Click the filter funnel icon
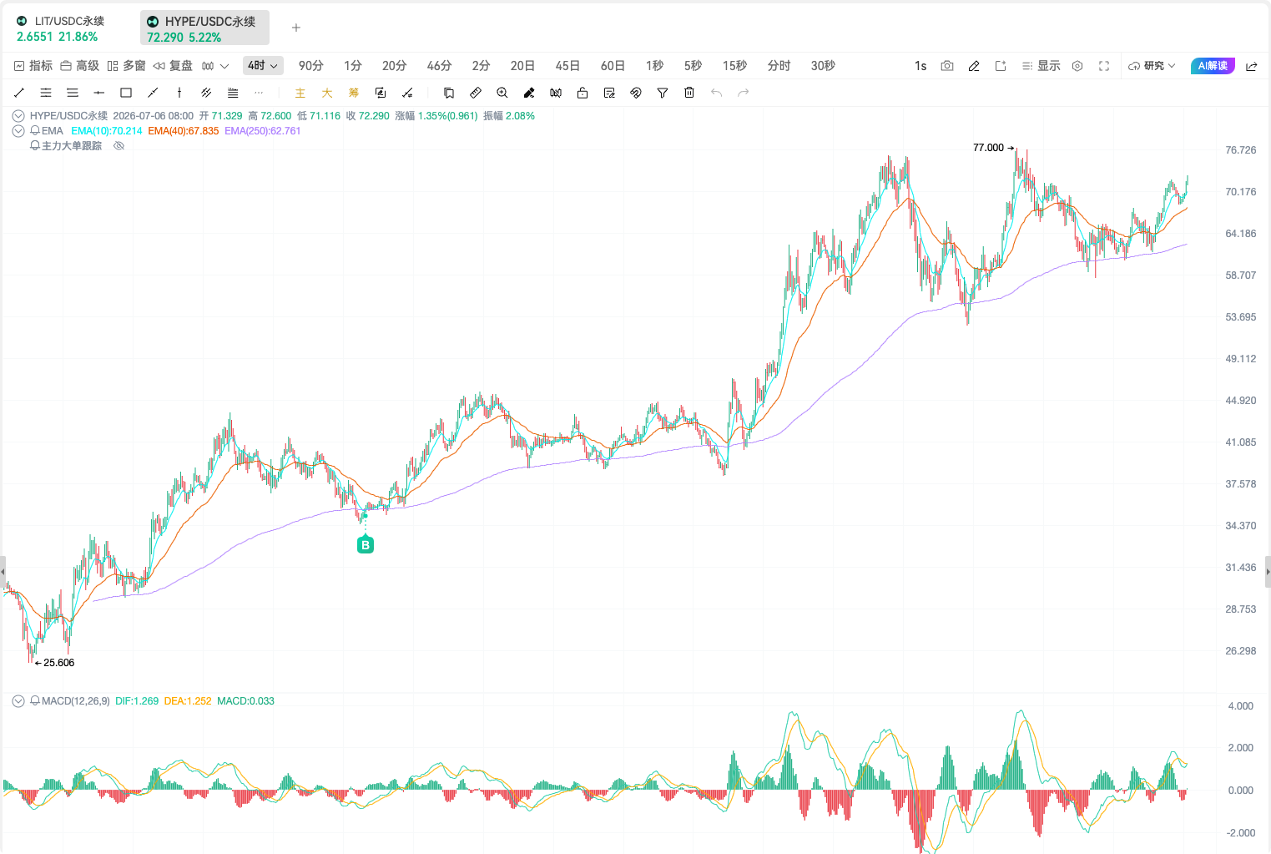Image resolution: width=1271 pixels, height=854 pixels. pos(663,93)
